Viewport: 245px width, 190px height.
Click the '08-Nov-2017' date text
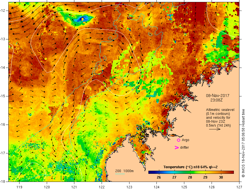click(217, 96)
